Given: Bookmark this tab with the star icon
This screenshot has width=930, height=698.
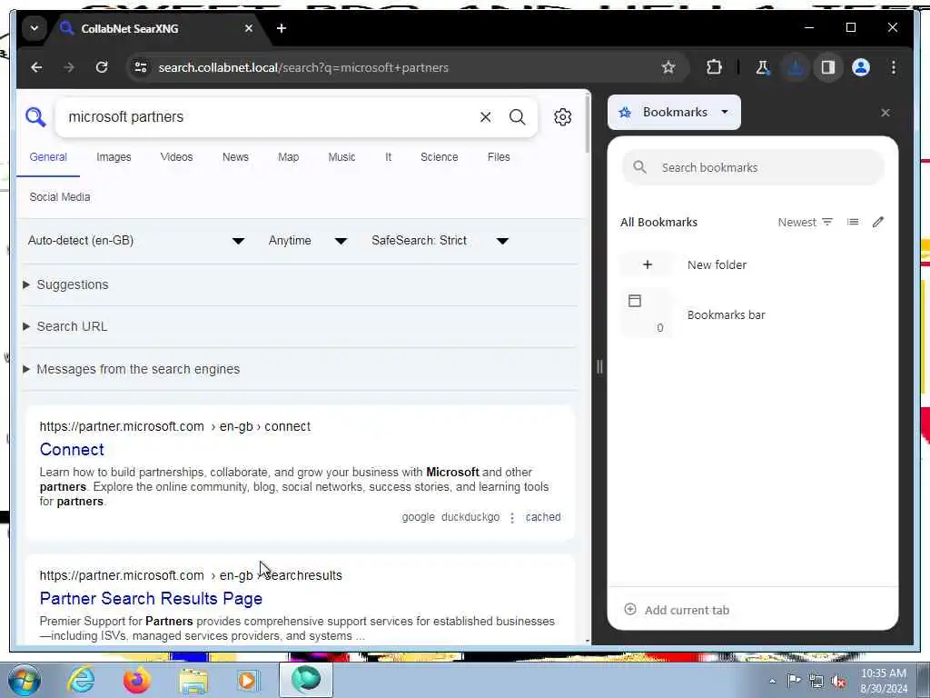Looking at the screenshot, I should 668,67.
